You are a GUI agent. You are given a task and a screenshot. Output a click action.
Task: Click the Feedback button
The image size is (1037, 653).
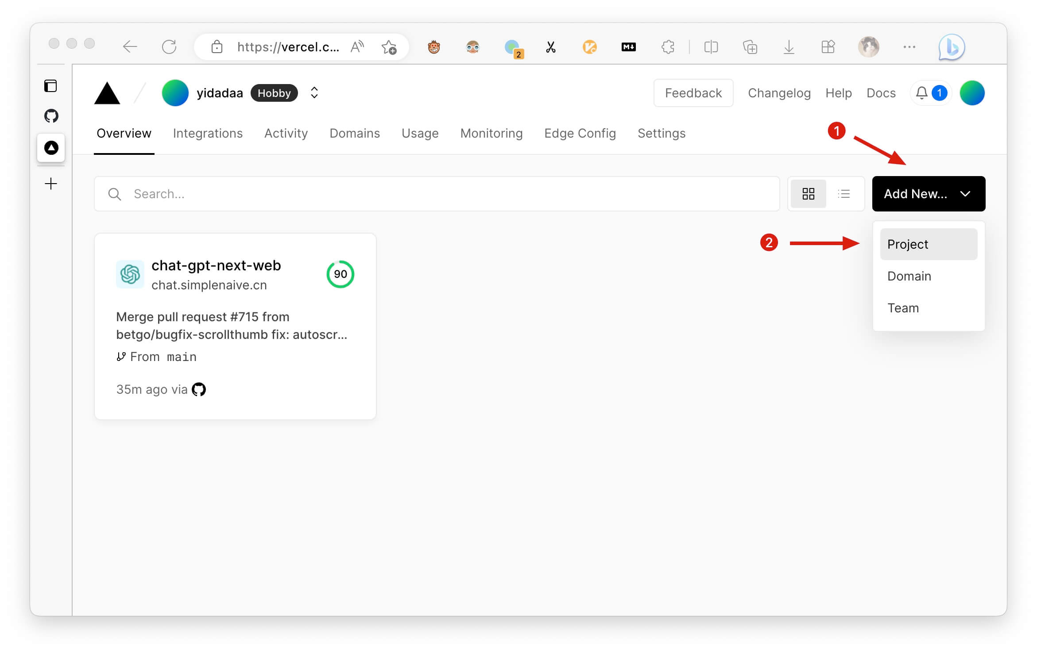click(694, 92)
